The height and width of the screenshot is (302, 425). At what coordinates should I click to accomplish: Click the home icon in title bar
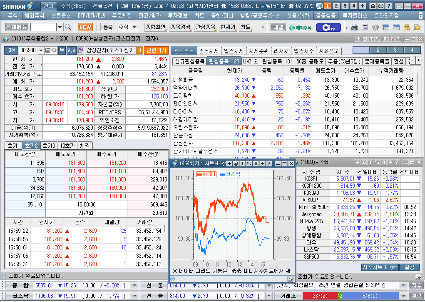373,6
